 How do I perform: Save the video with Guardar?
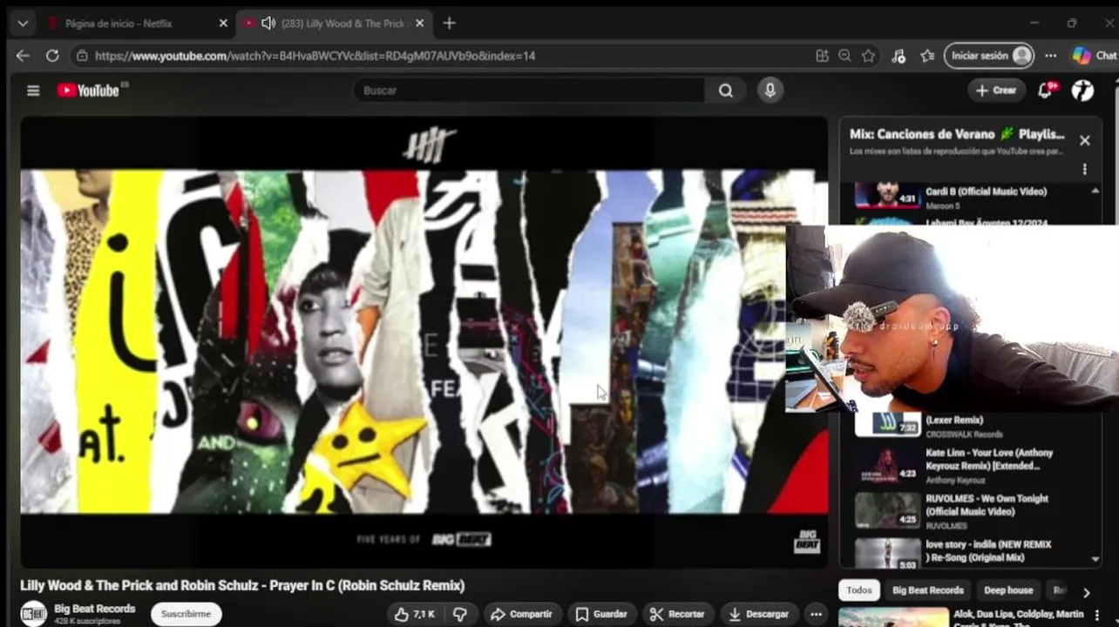(601, 614)
